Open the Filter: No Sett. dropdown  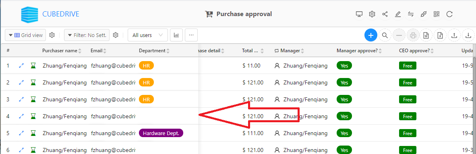pyautogui.click(x=87, y=35)
